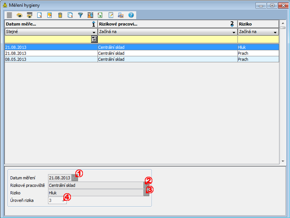Click the eye view record icon
The image size is (290, 218).
tap(20, 15)
